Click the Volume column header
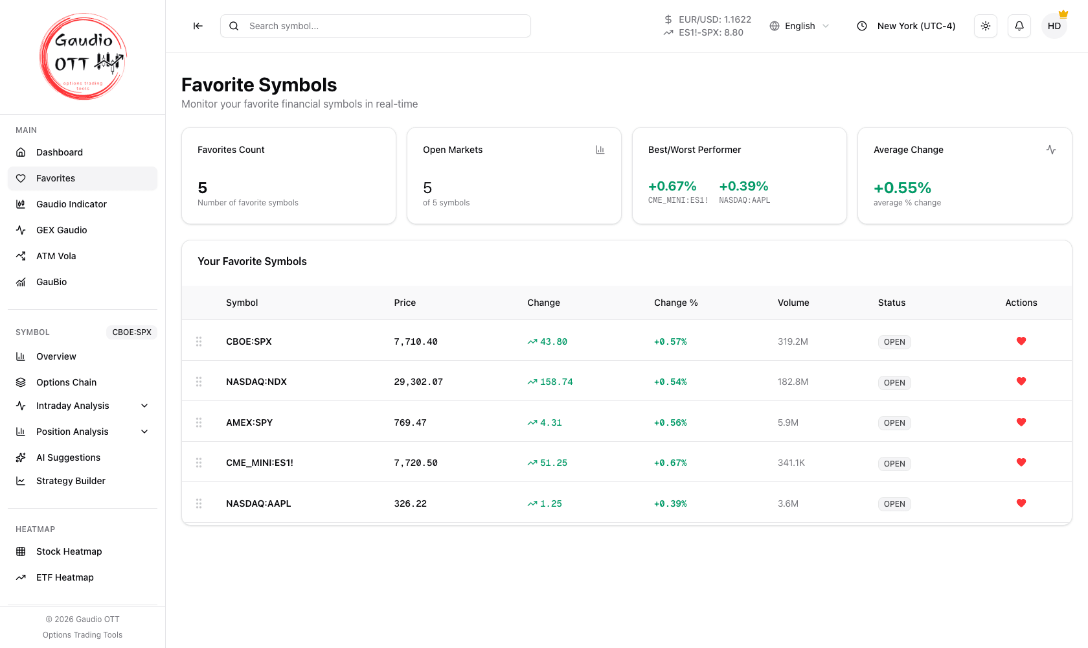Image resolution: width=1088 pixels, height=648 pixels. pyautogui.click(x=793, y=303)
